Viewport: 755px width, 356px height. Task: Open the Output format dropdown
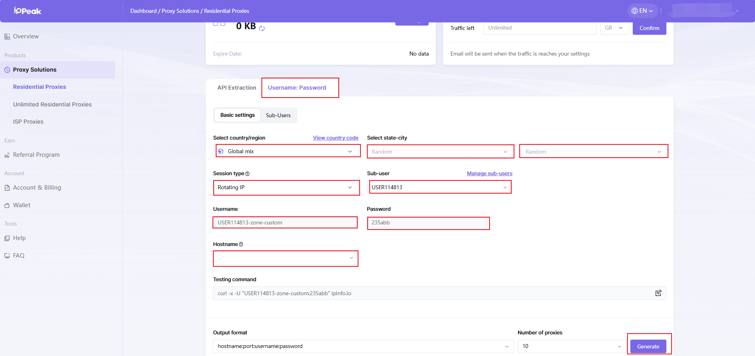point(363,346)
